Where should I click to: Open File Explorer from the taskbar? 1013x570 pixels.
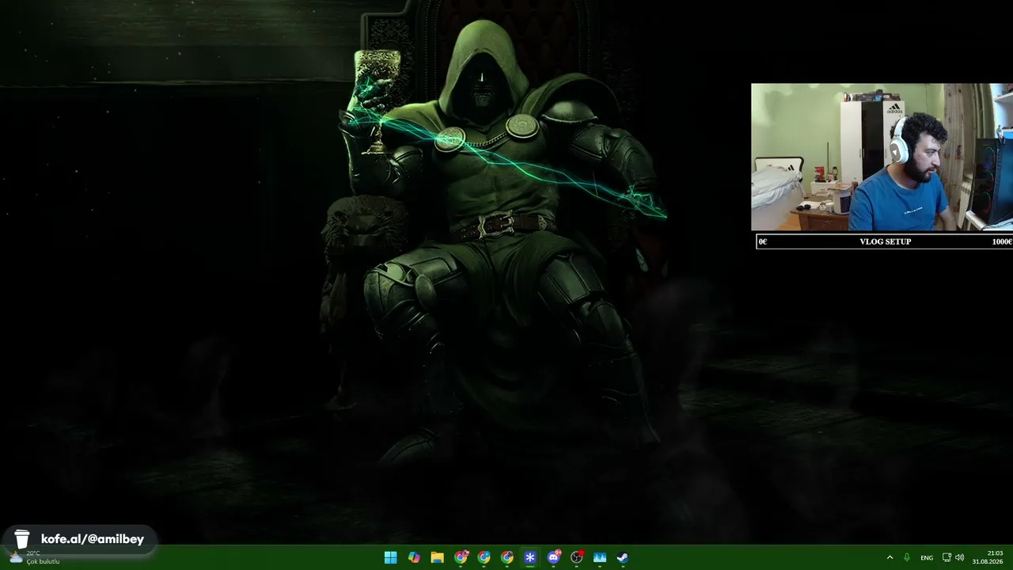pos(437,557)
